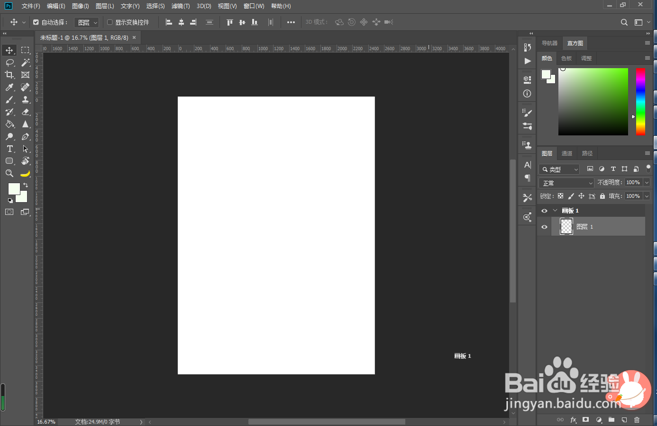Filter layers by pixel layer icon
657x426 pixels.
coord(590,169)
